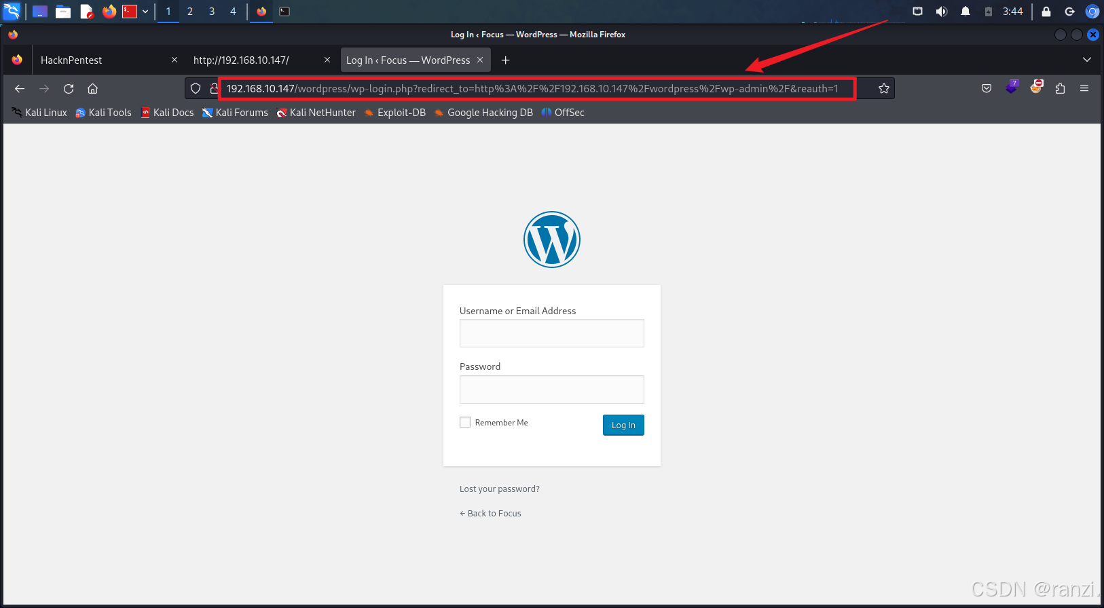Switch to workspace 1
The height and width of the screenshot is (608, 1104).
[168, 12]
